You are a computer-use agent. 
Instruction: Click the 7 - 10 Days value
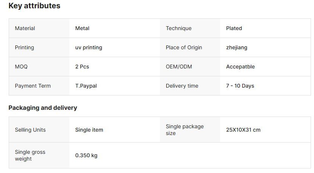240,86
